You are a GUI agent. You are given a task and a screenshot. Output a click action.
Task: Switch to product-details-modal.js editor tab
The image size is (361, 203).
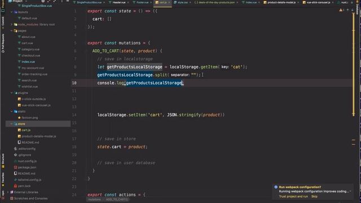[x=281, y=2]
